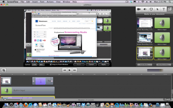Open the Audio properties tab
This screenshot has width=173, height=108.
click(x=145, y=9)
